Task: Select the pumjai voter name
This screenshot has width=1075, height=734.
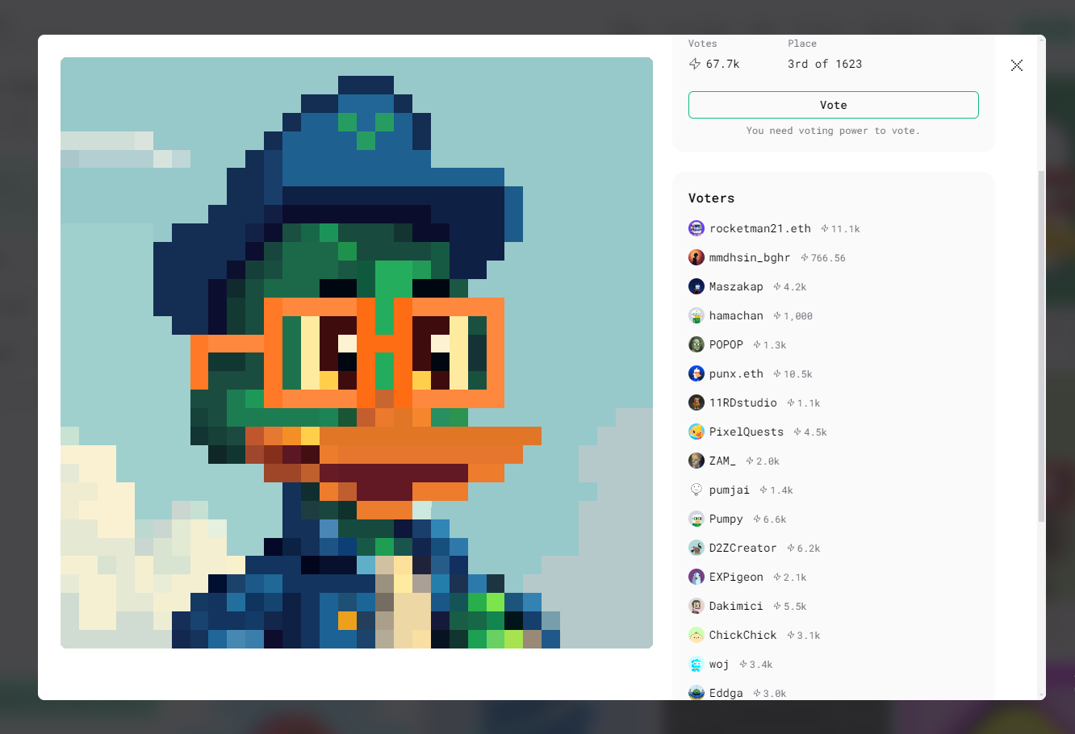Action: tap(730, 490)
